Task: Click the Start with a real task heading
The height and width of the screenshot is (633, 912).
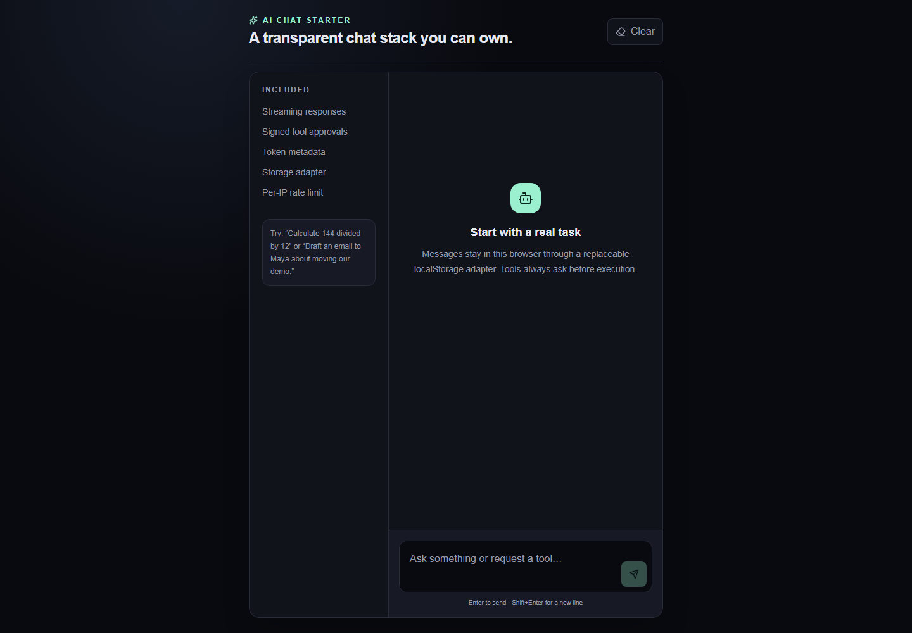Action: [526, 232]
